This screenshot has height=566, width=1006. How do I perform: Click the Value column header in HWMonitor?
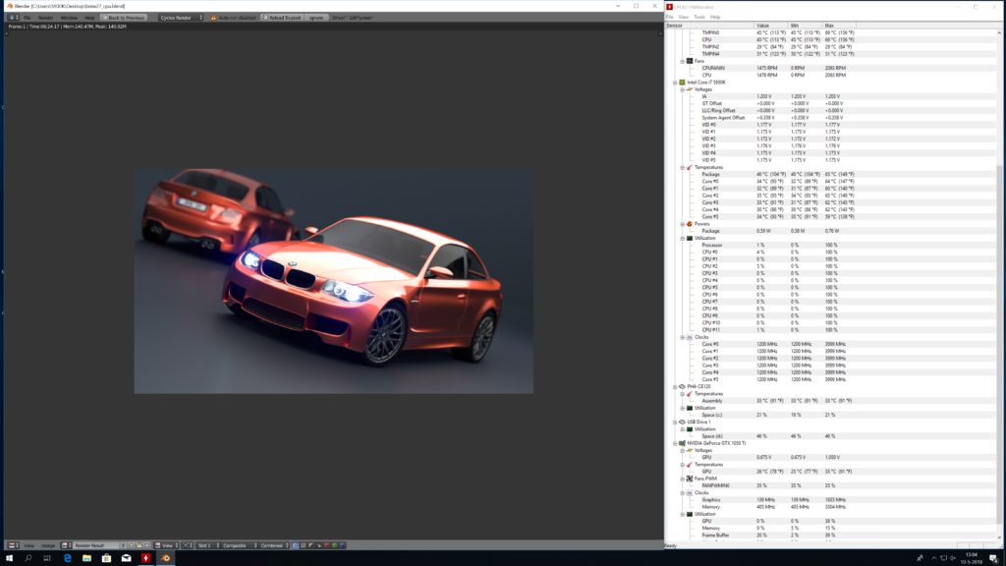771,25
